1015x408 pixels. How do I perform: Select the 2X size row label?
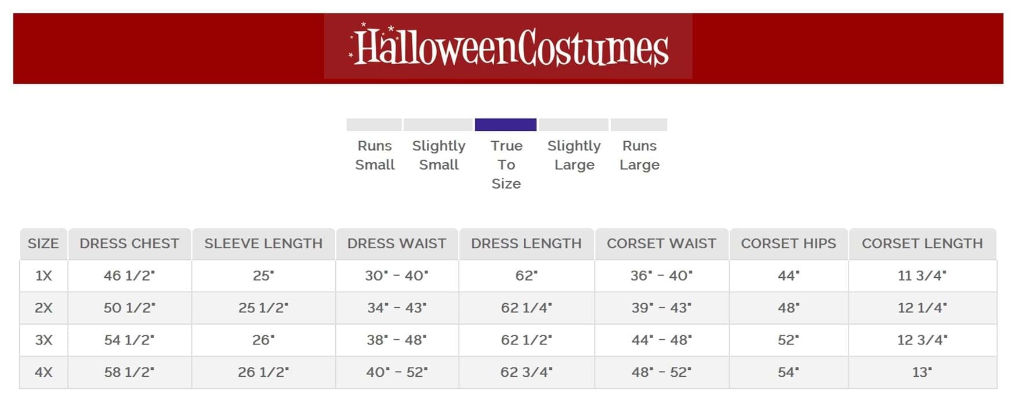point(43,308)
